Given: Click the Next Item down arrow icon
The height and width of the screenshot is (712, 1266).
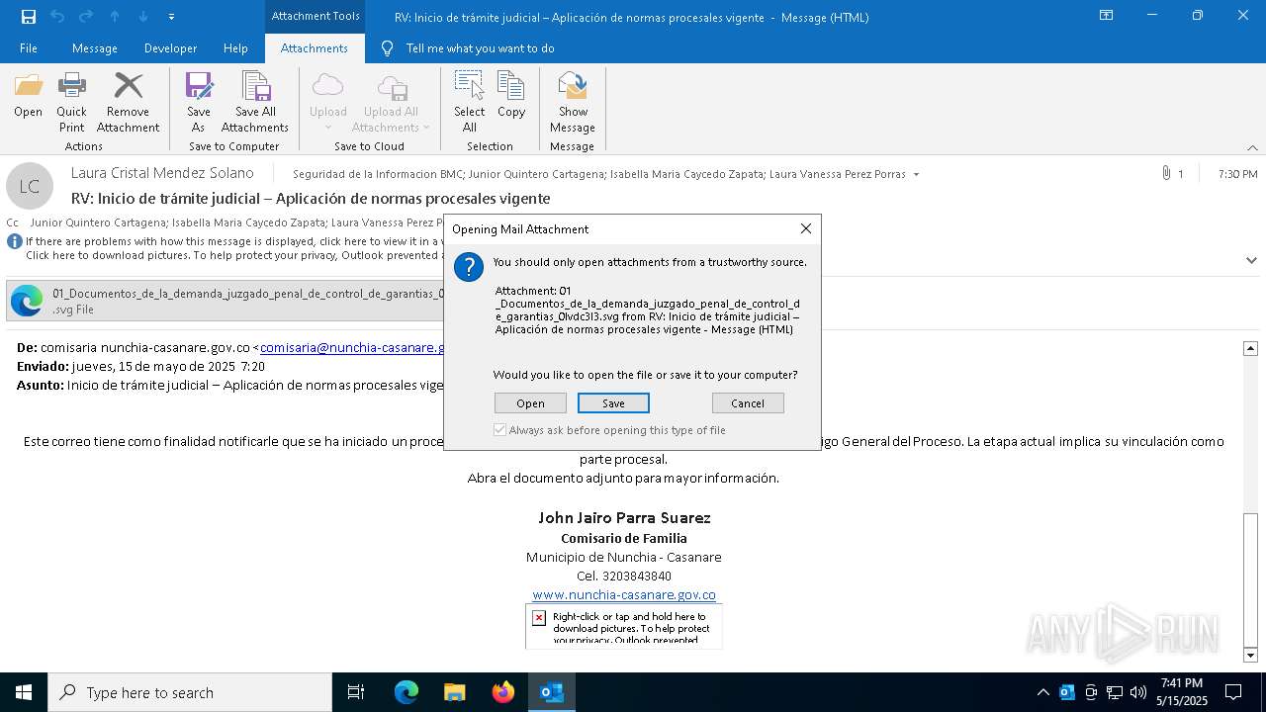Looking at the screenshot, I should click(x=143, y=17).
